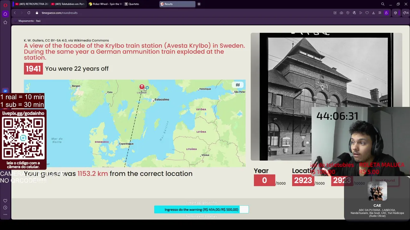Go forward to the next page

tap(21, 13)
